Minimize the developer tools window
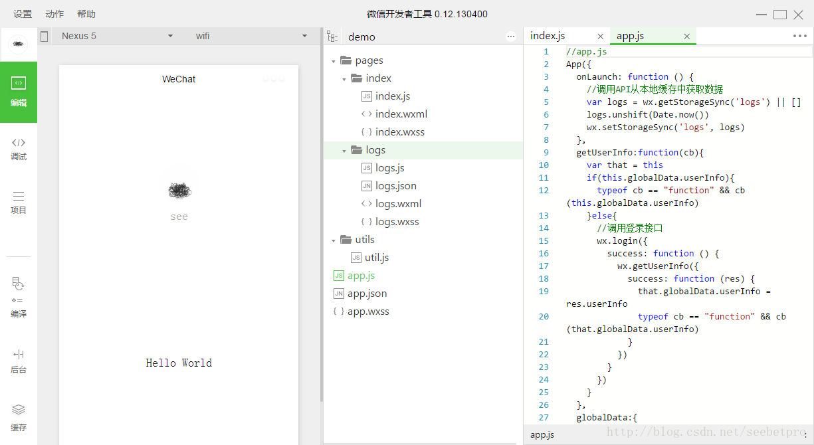Screen dimensions: 814x445 (x=762, y=14)
